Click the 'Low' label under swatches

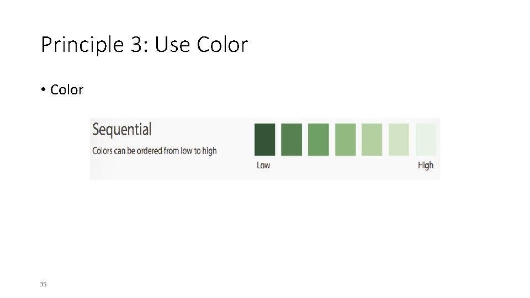pyautogui.click(x=263, y=165)
